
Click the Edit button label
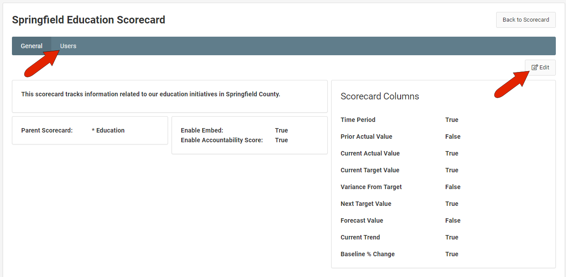pos(544,68)
